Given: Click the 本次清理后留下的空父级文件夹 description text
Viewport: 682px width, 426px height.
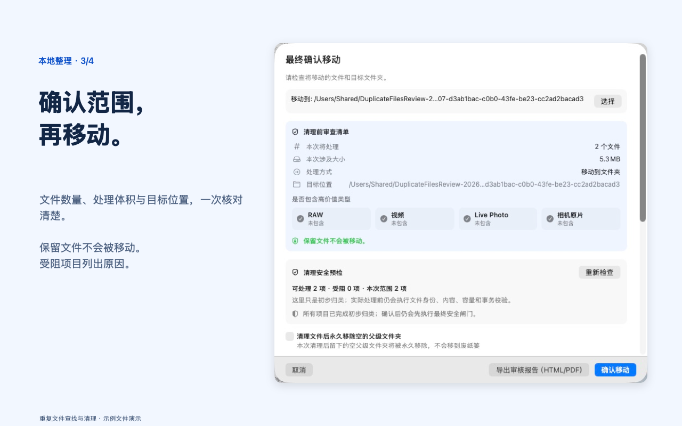Looking at the screenshot, I should pyautogui.click(x=388, y=346).
